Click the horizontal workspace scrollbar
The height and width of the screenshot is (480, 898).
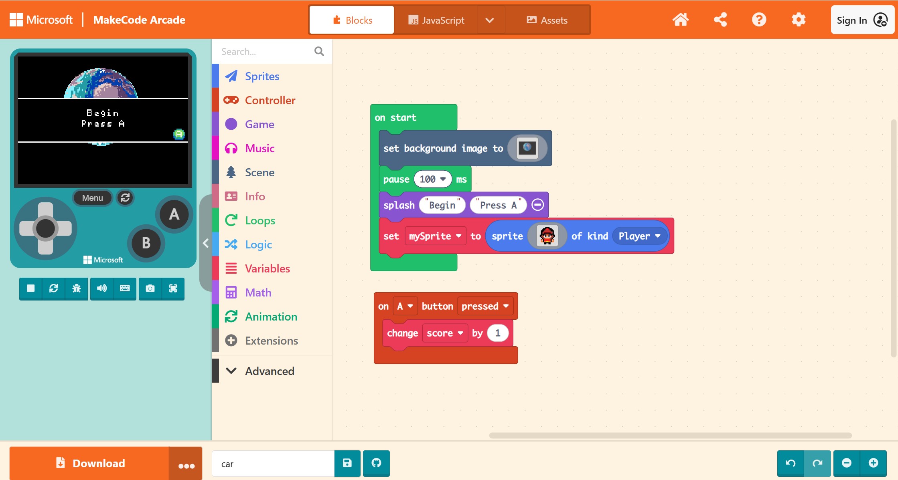pyautogui.click(x=670, y=436)
